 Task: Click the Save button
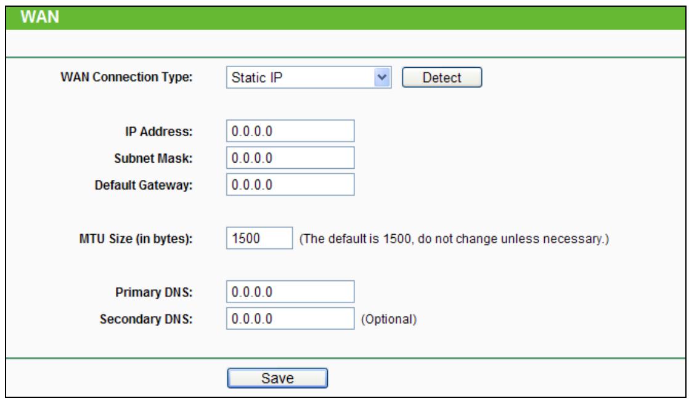[x=277, y=378]
